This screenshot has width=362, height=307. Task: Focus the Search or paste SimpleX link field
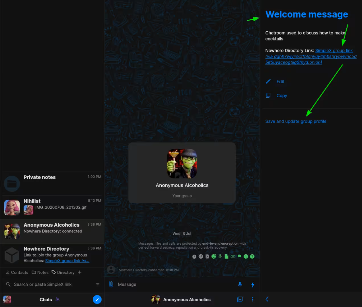point(52,284)
